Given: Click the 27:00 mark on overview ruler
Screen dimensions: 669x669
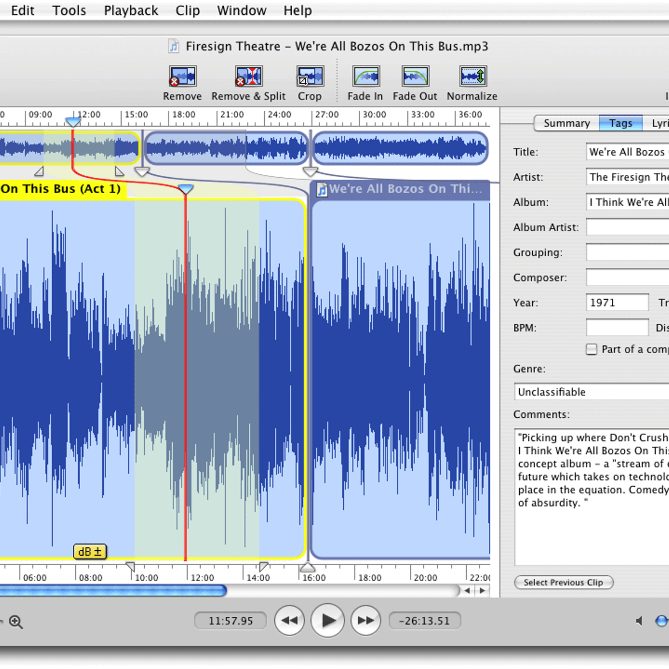Looking at the screenshot, I should coord(326,115).
